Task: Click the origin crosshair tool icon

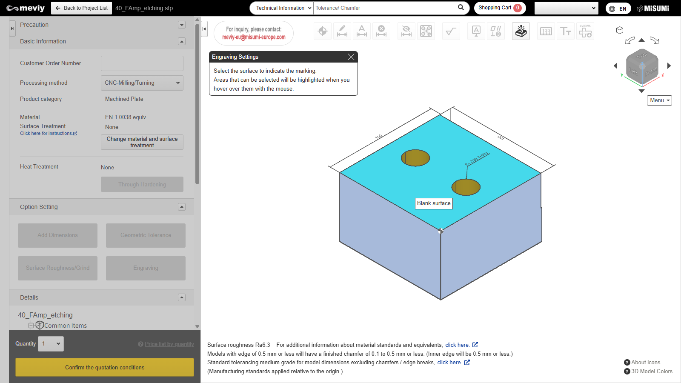Action: point(323,31)
